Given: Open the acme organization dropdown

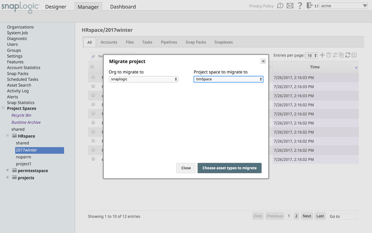Looking at the screenshot, I should point(344,6).
